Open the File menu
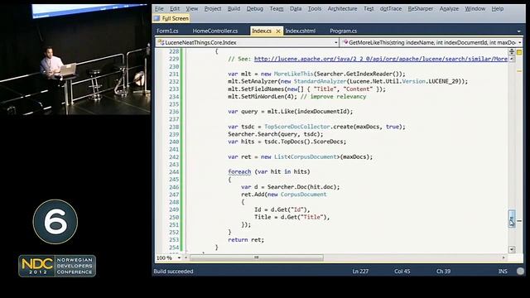Screen dimensions: 530x298 (x=159, y=9)
